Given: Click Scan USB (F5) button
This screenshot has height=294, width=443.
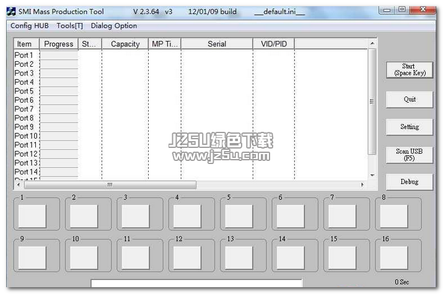Looking at the screenshot, I should (x=410, y=155).
